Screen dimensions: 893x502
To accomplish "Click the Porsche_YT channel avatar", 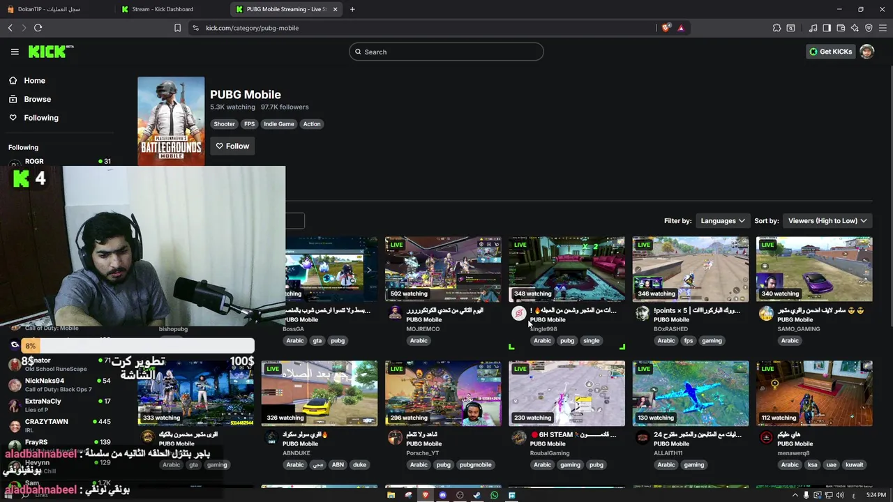I will point(396,437).
